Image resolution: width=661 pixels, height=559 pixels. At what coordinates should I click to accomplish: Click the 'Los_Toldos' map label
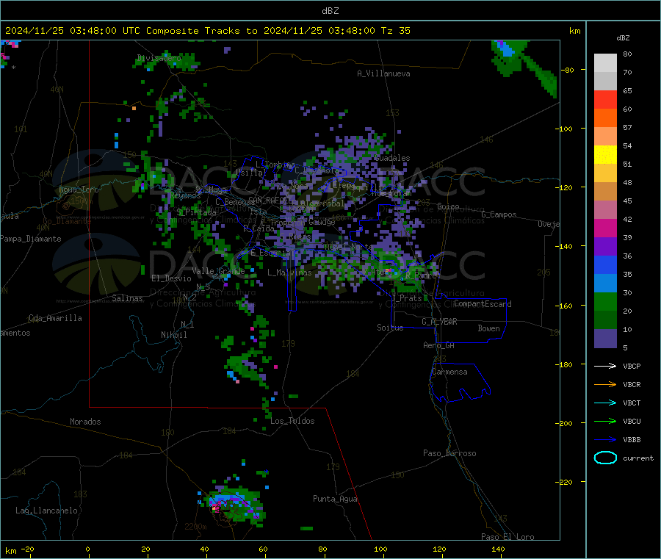click(292, 421)
